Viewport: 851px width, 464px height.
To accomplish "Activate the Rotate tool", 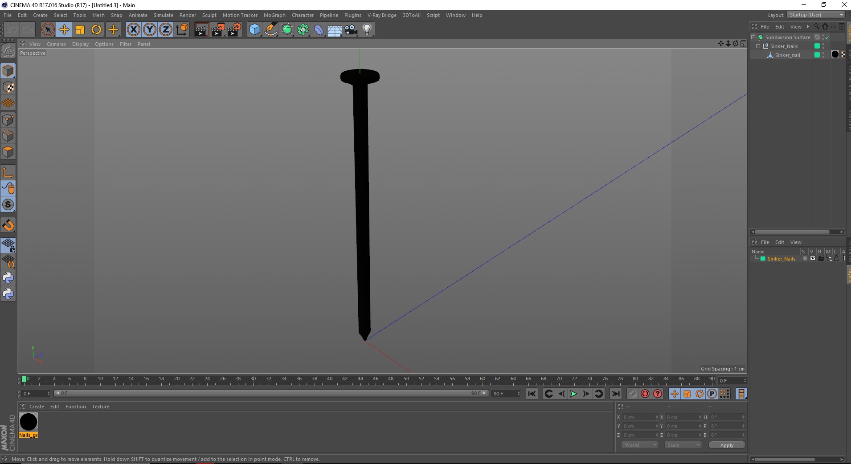I will 96,30.
